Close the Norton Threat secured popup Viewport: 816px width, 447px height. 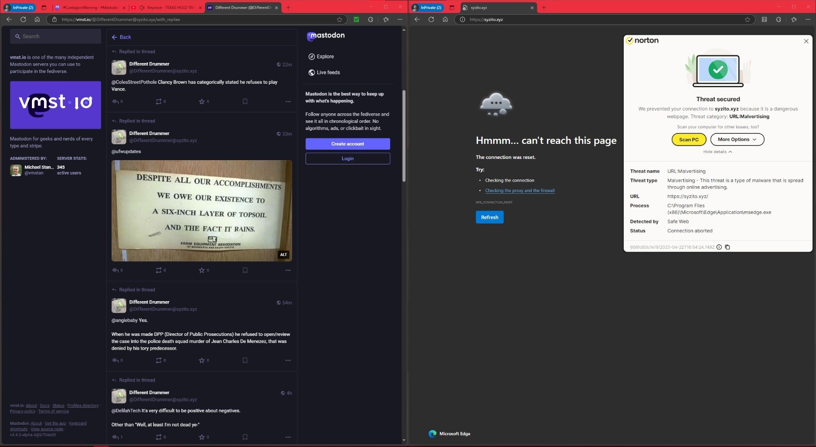click(806, 41)
